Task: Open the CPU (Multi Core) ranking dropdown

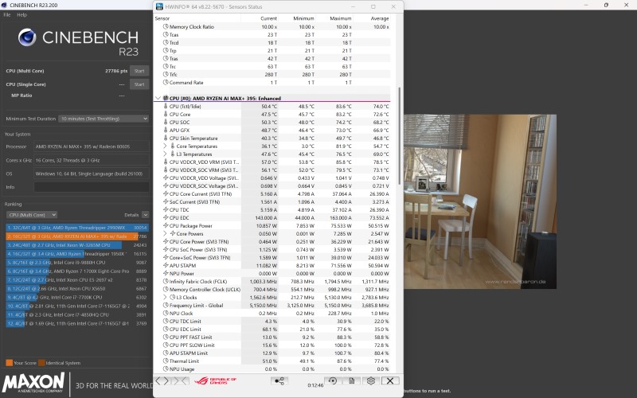Action: 31,214
